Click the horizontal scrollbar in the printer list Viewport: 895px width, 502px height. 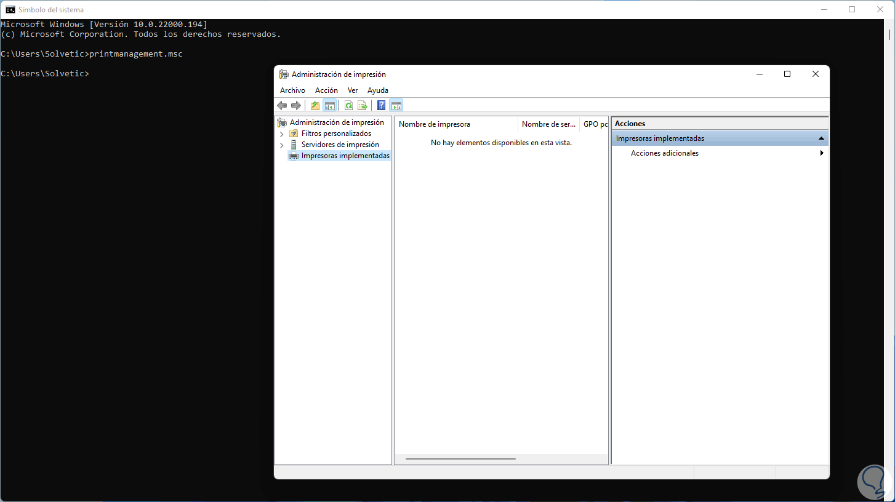point(460,459)
